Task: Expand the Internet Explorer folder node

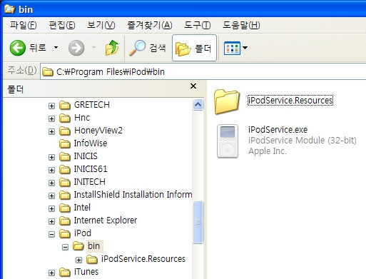Action: [51, 221]
